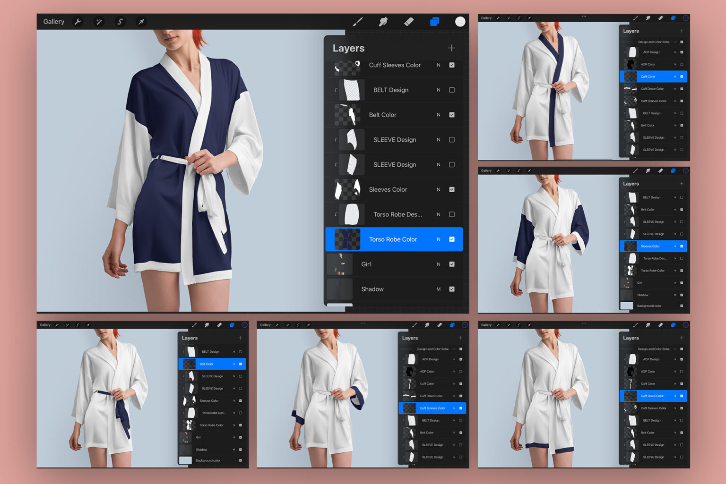Open the Layers panel icon
The width and height of the screenshot is (726, 484).
pos(434,21)
